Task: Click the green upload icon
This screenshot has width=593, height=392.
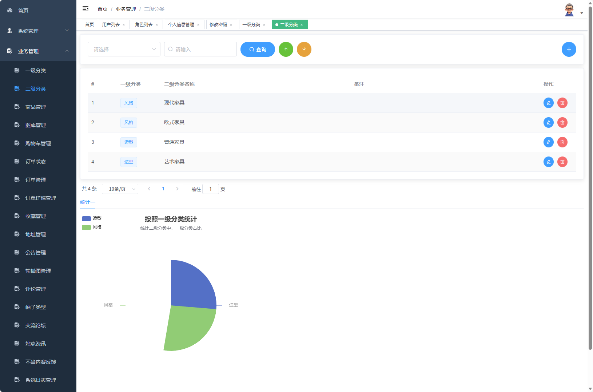Action: click(286, 49)
